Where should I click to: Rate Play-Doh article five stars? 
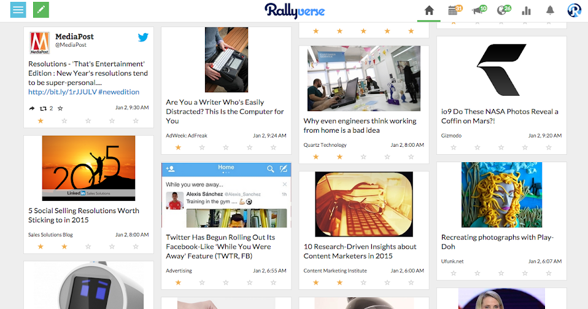coord(549,273)
